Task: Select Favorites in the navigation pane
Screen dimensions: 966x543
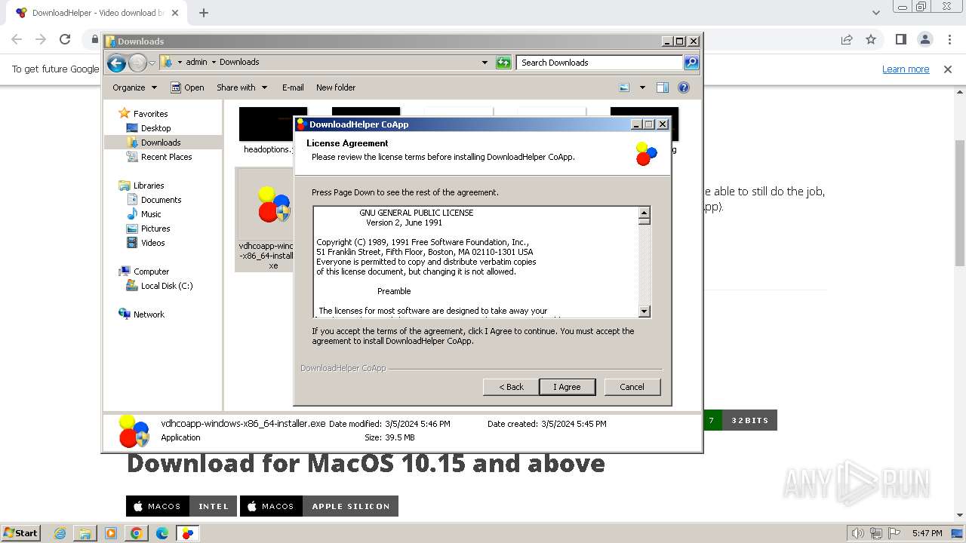Action: pyautogui.click(x=150, y=114)
